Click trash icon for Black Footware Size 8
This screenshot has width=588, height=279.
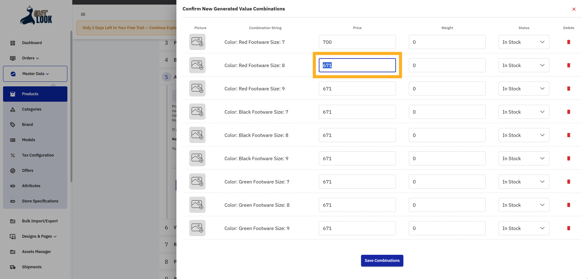[568, 135]
